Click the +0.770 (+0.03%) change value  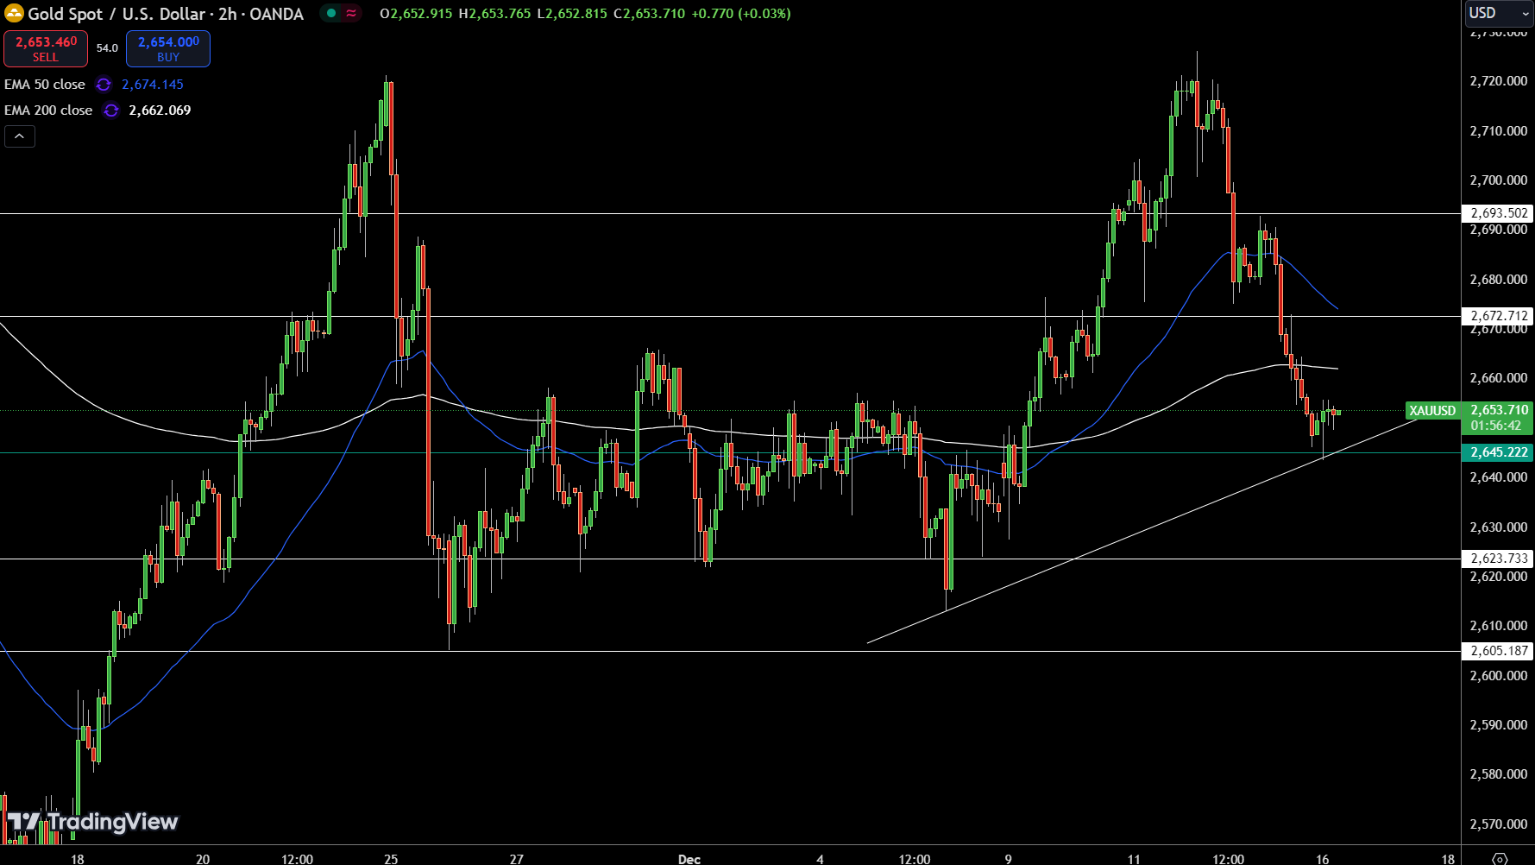[741, 14]
